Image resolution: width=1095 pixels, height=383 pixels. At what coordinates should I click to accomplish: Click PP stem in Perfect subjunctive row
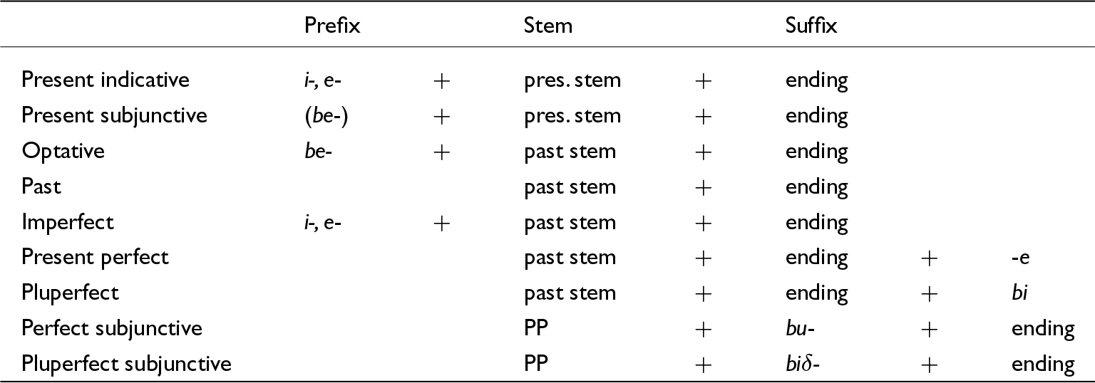point(535,328)
